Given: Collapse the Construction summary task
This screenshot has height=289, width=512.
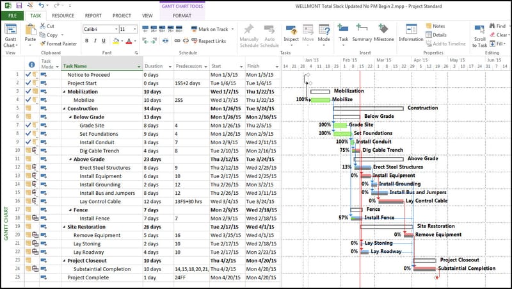Looking at the screenshot, I should point(64,109).
